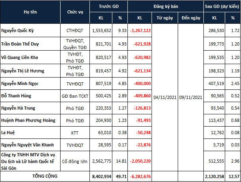This screenshot has height=182, width=241.
Task: Click the 'Sau GD (dự kiến)' header
Action: click(x=222, y=6)
